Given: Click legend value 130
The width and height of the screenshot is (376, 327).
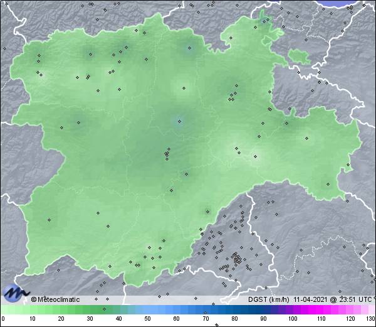Looking at the screenshot, I should 371,319.
